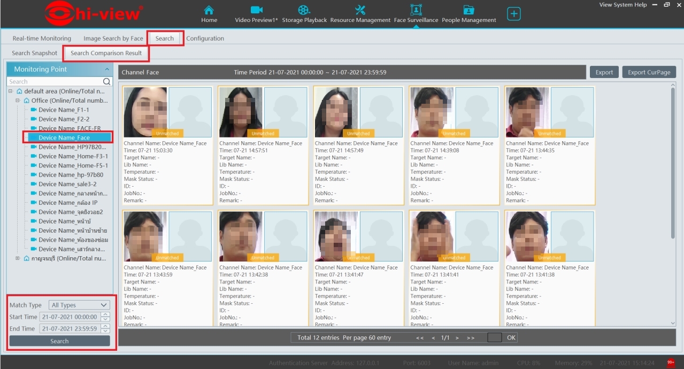Increase the Start Time stepper
Viewport: 684px width, 369px height.
[x=105, y=315]
